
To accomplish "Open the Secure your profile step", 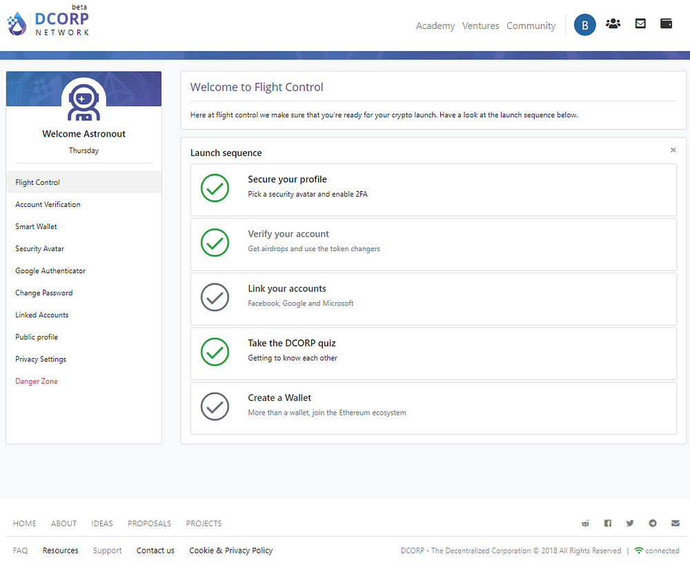I will pos(433,190).
